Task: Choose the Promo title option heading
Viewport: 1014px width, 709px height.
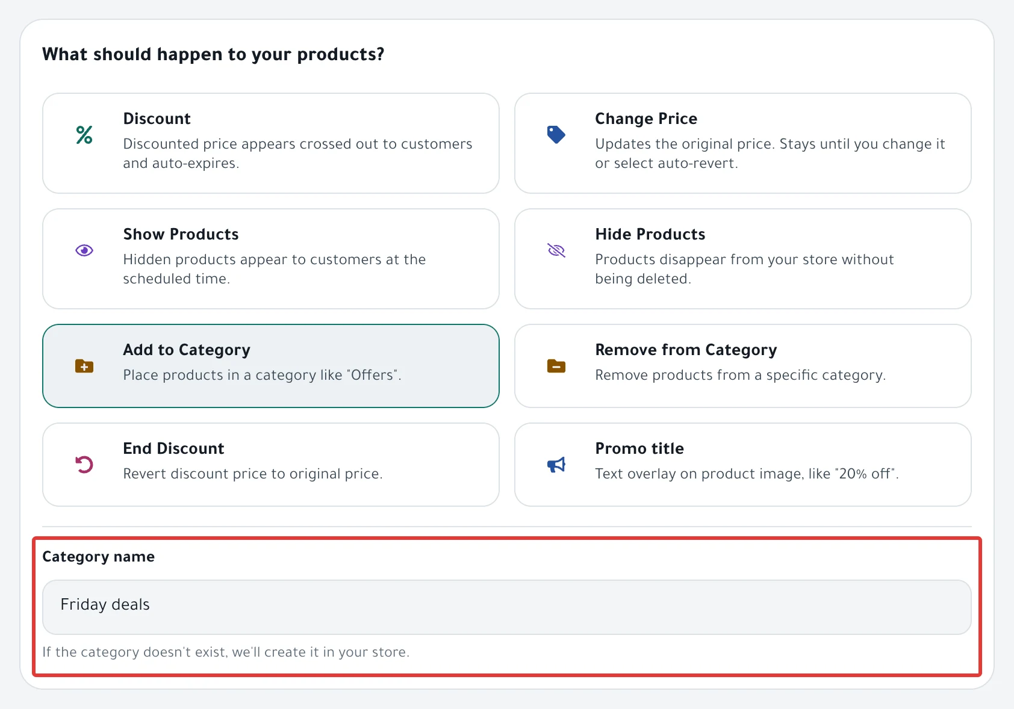Action: (639, 448)
